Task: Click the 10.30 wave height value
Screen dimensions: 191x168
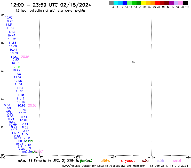Action: click(9, 114)
